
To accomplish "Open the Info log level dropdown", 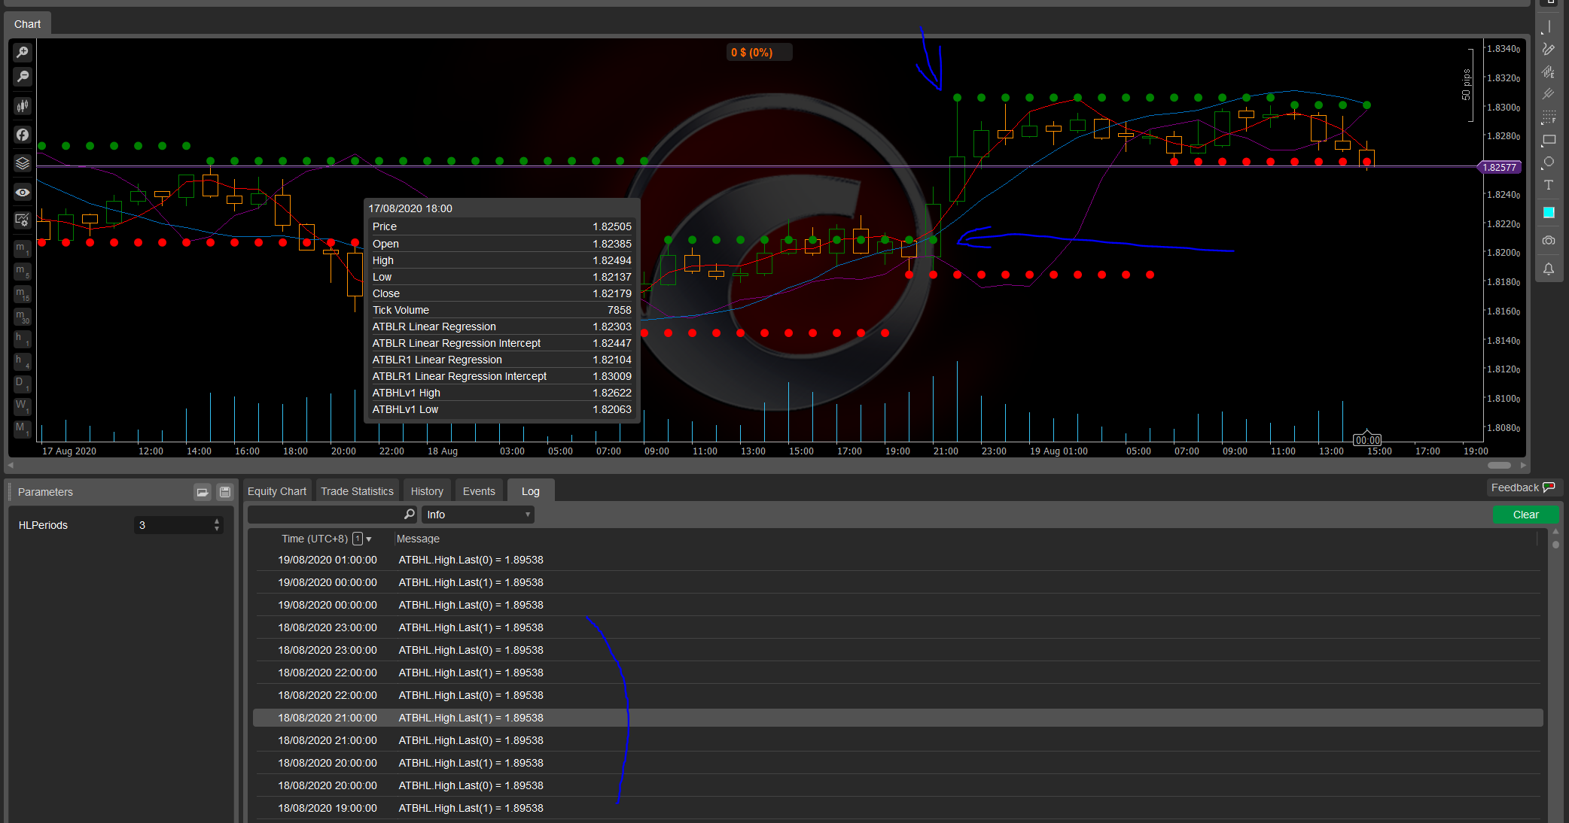I will click(x=478, y=515).
